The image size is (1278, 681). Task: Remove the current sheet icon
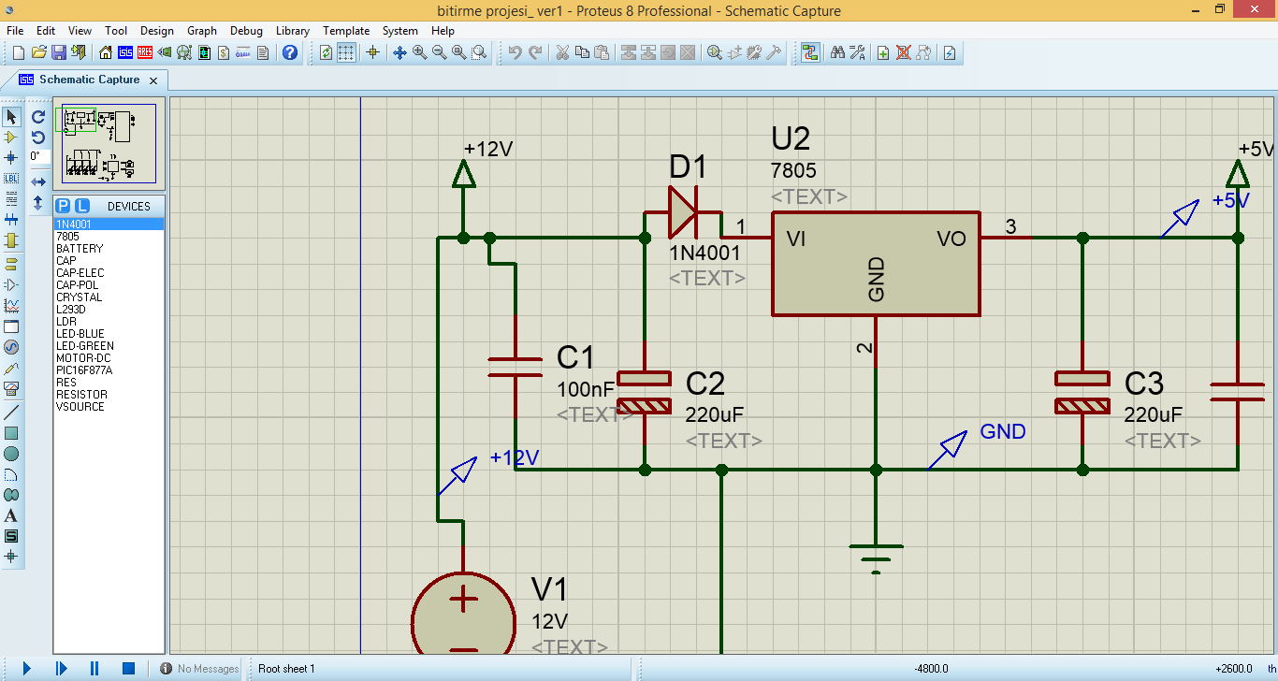click(904, 52)
